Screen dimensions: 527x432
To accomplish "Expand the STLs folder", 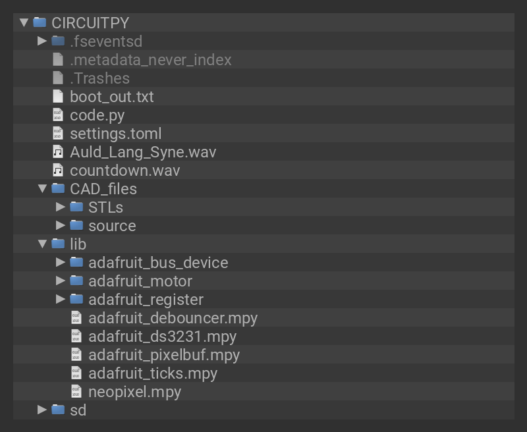I will pyautogui.click(x=61, y=207).
